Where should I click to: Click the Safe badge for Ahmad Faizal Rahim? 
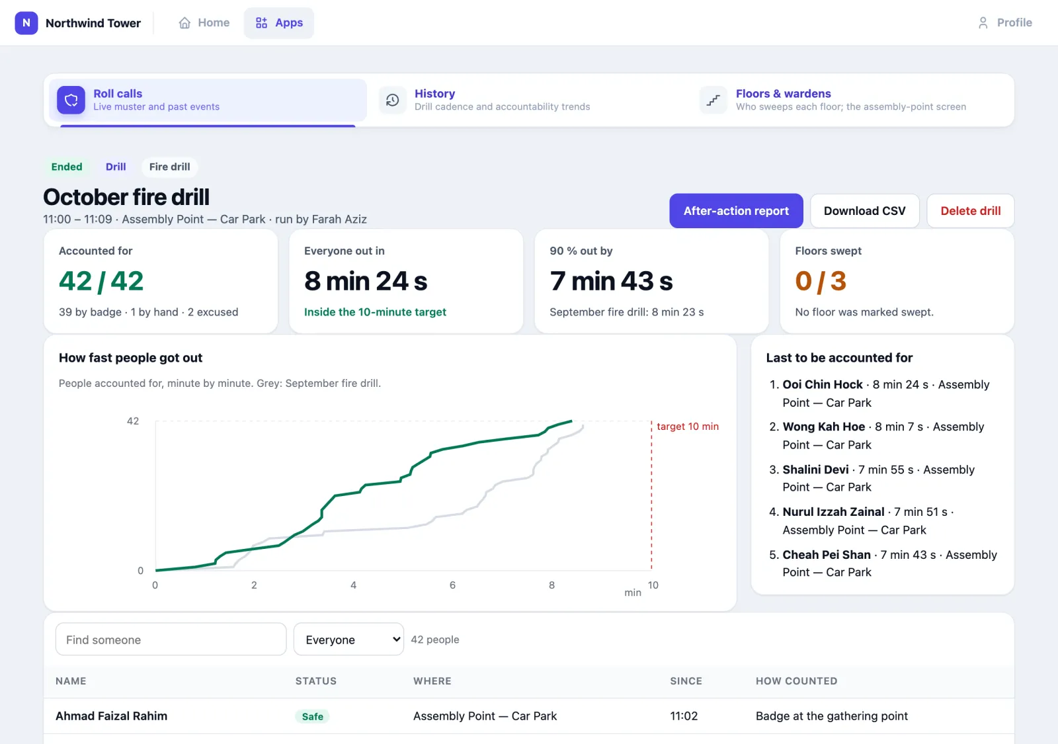point(312,716)
